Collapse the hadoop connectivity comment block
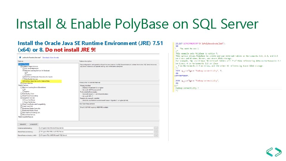The width and height of the screenshot is (286, 161). click(x=175, y=86)
